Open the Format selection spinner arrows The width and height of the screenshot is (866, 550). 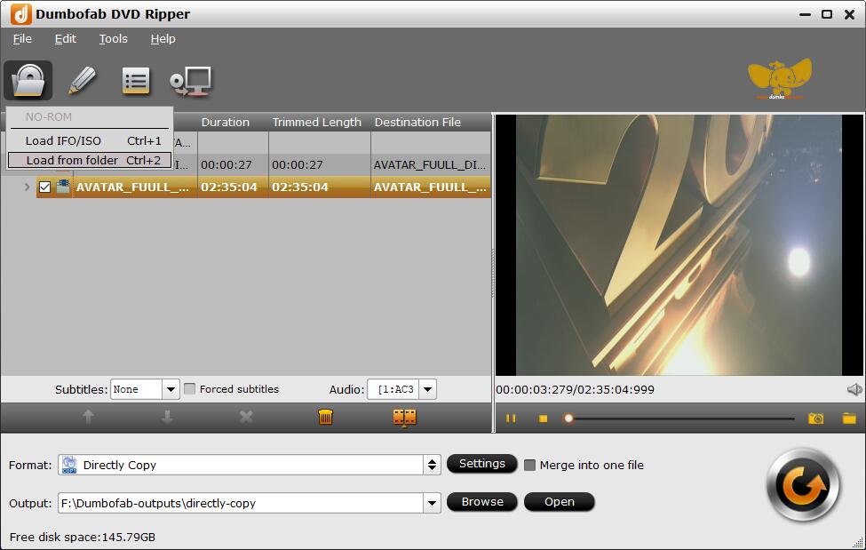pos(432,465)
